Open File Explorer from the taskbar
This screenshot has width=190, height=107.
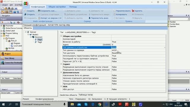point(72,104)
